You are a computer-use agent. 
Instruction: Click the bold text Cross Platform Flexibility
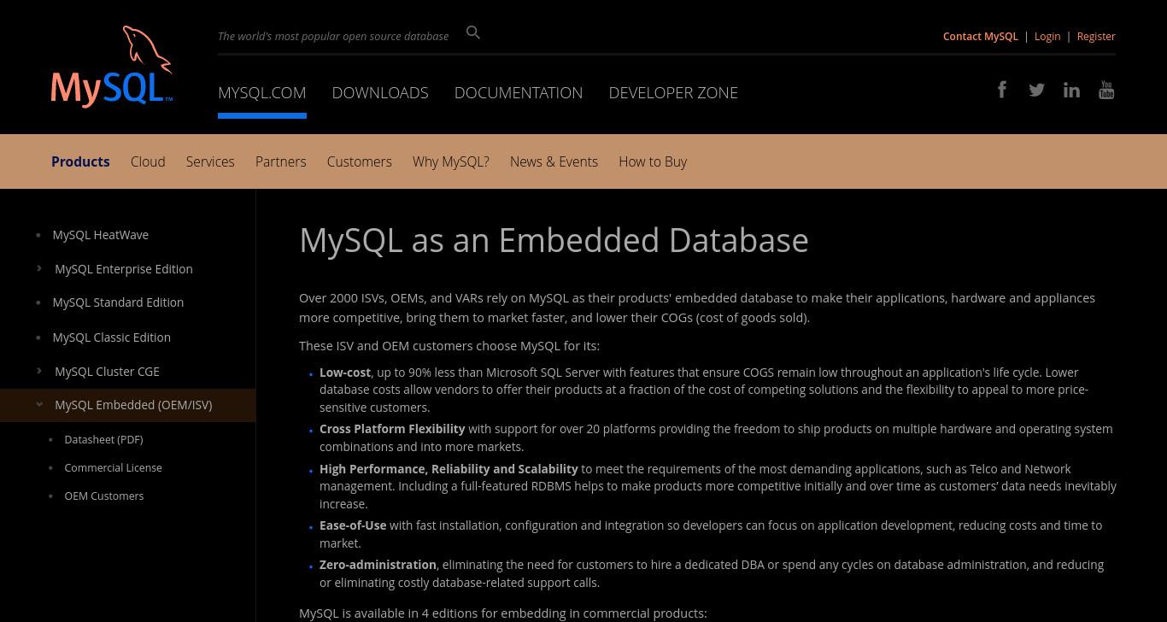click(x=392, y=429)
